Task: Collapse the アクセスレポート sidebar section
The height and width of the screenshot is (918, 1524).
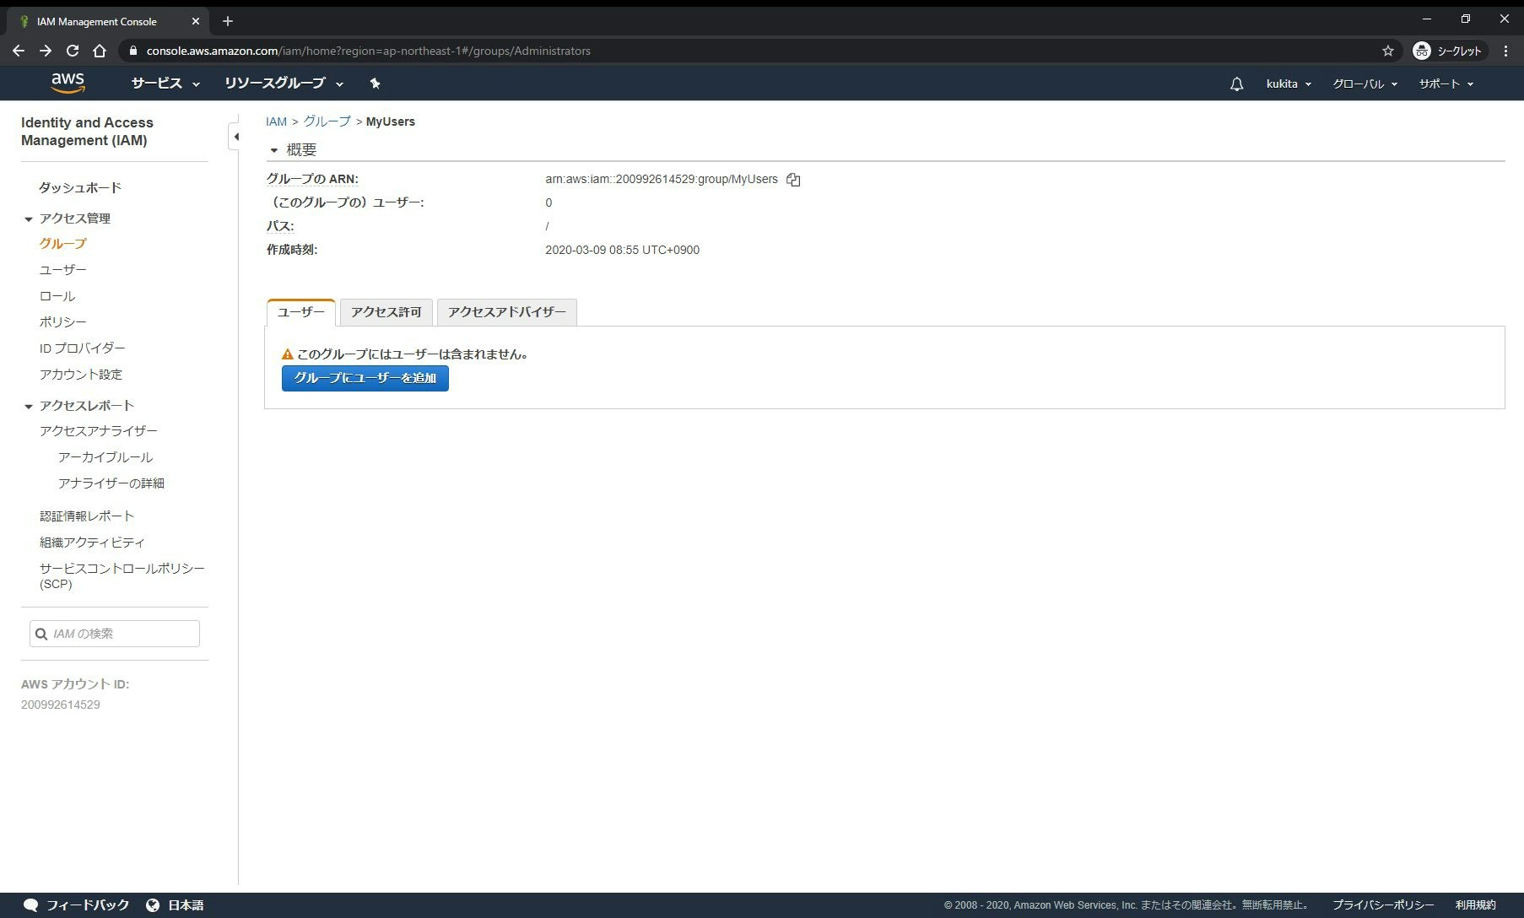Action: coord(28,407)
